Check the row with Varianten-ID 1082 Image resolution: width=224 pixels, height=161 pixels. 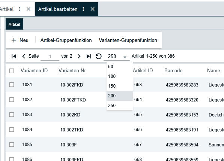pyautogui.click(x=12, y=100)
